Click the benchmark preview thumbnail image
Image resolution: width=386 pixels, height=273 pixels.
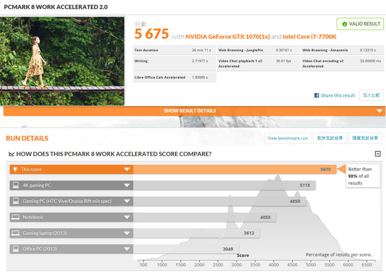pyautogui.click(x=63, y=61)
